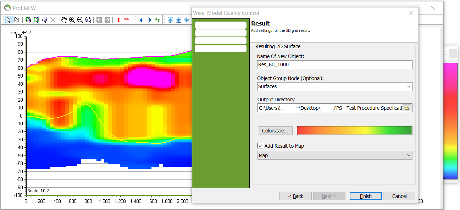Click the green refresh arrows icon
The height and width of the screenshot is (210, 460).
point(157,20)
